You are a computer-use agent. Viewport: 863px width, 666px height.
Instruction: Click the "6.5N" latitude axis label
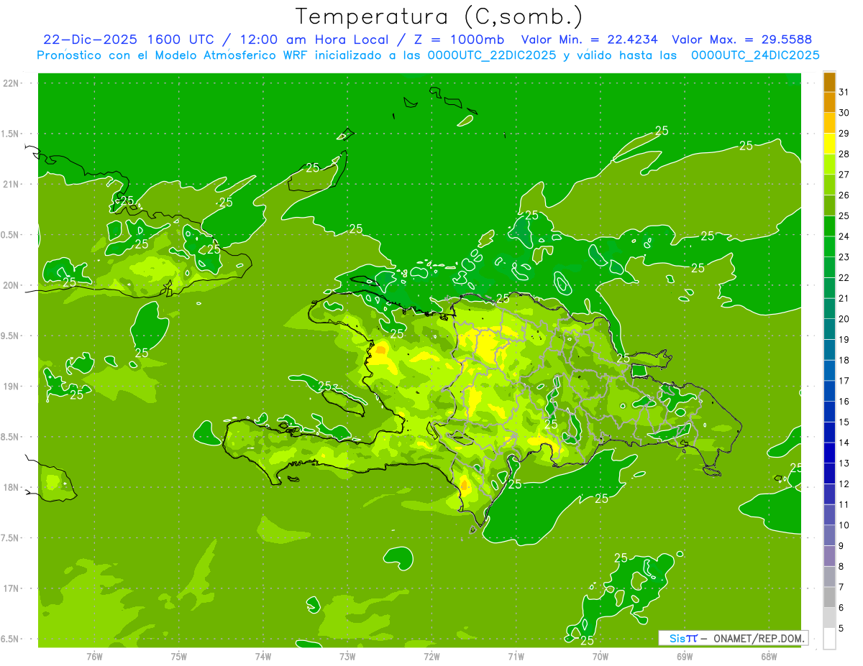tap(10, 639)
